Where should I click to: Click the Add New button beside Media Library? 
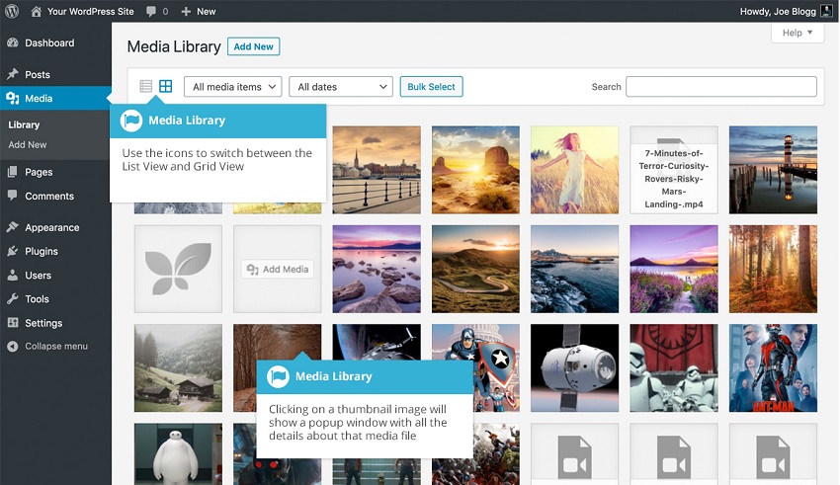coord(253,46)
